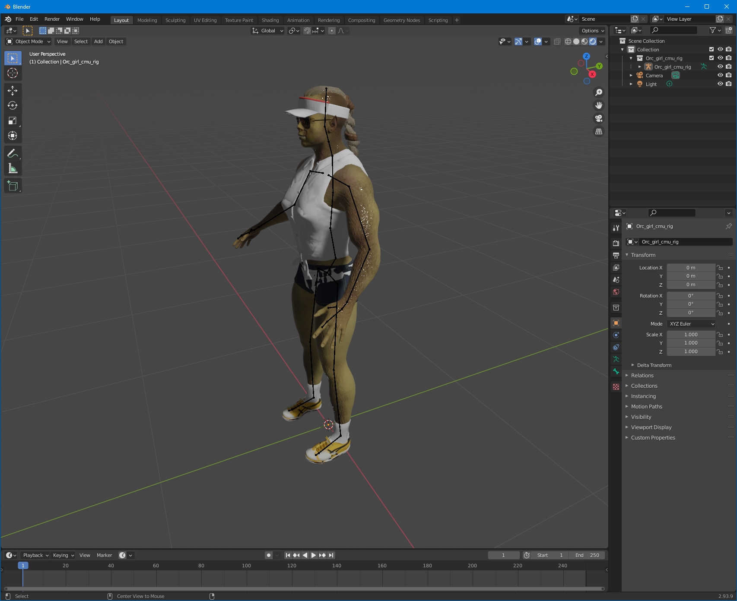The image size is (737, 601).
Task: Uncheck Orc_girl_cmu_rig collection checkbox
Action: coord(712,58)
